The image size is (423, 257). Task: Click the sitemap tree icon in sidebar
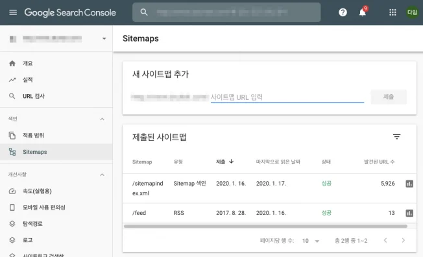click(x=12, y=152)
